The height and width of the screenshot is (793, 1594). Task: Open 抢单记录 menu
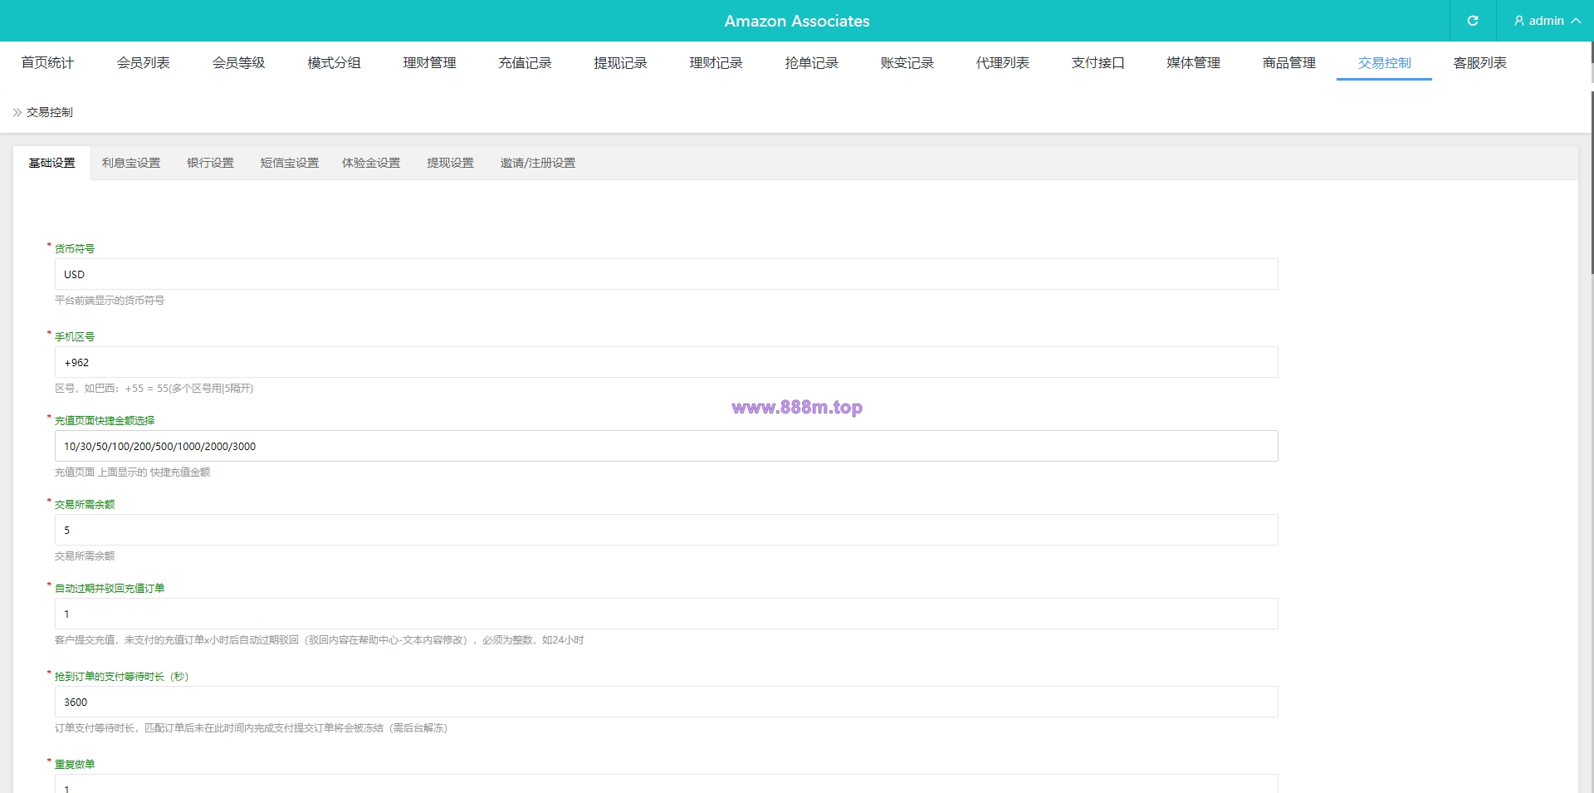click(x=811, y=63)
